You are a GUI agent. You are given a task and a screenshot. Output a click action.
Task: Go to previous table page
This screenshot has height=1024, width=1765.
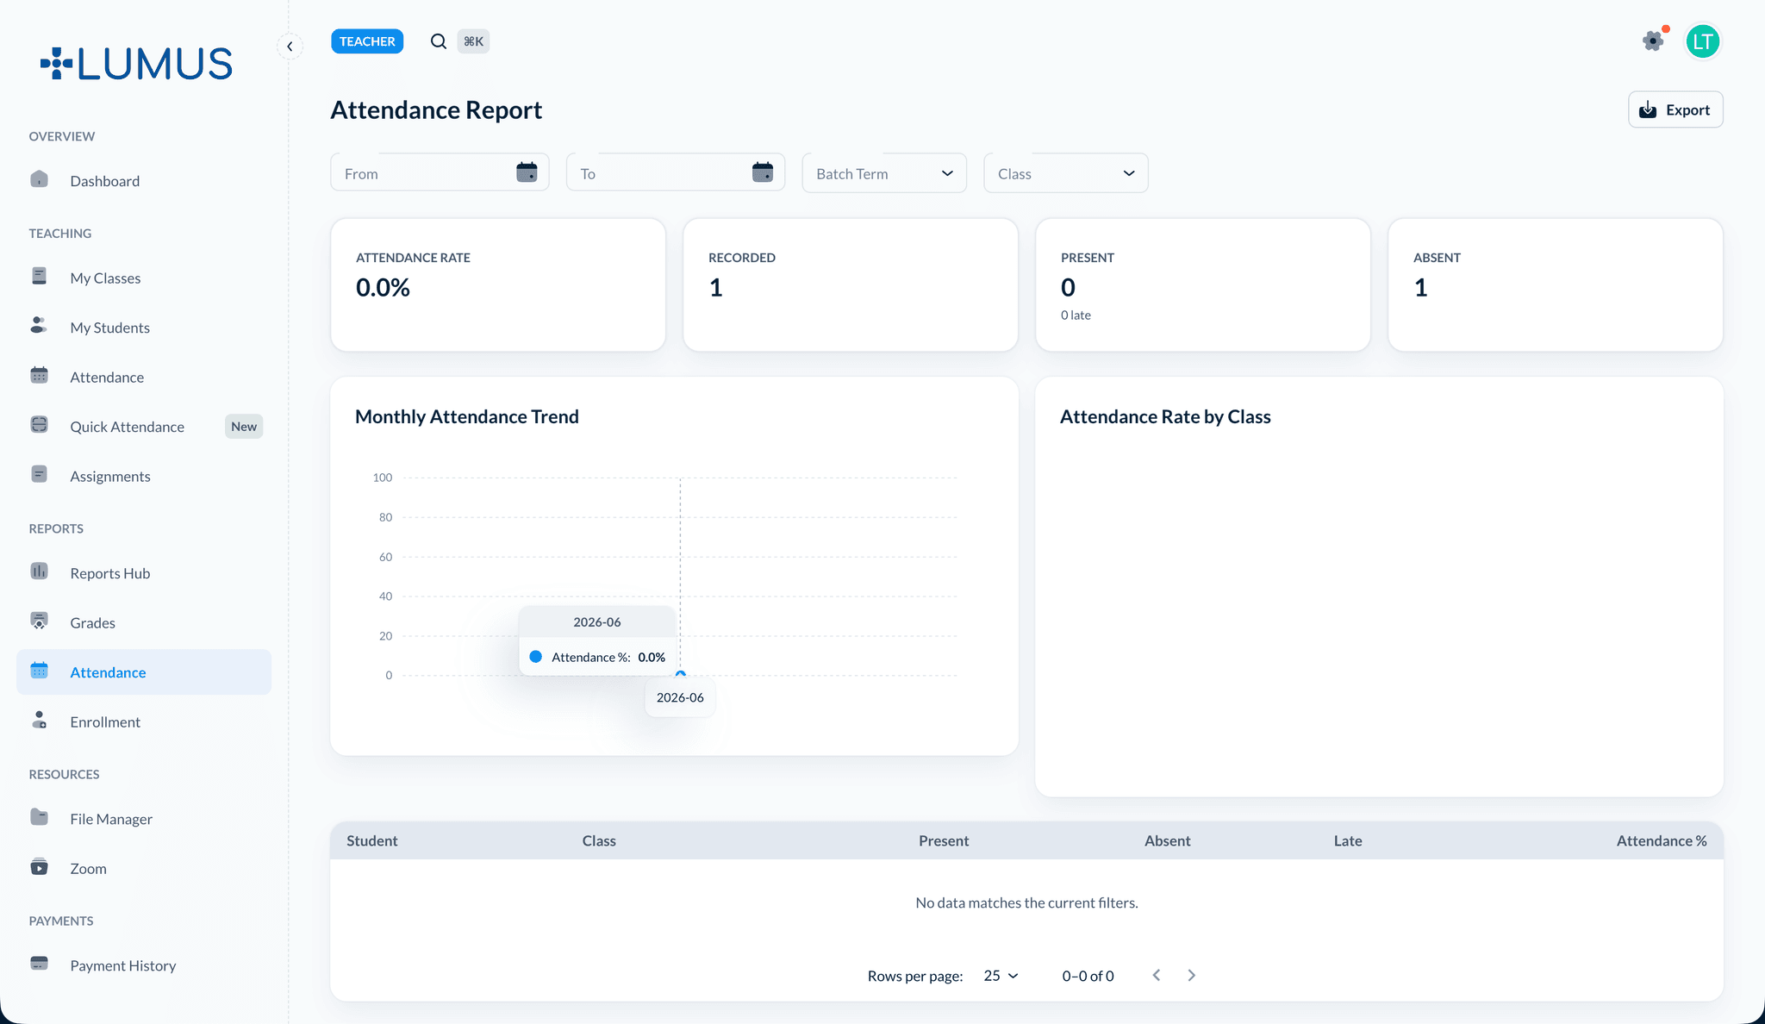(x=1157, y=975)
